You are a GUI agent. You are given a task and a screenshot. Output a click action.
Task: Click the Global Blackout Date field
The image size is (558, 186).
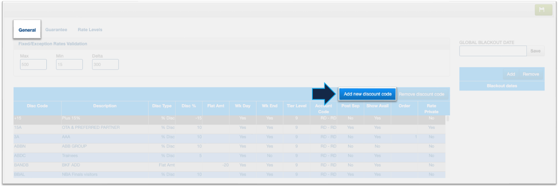pos(493,51)
